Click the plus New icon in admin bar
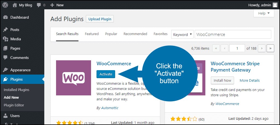280x125 pixels. (52, 5)
